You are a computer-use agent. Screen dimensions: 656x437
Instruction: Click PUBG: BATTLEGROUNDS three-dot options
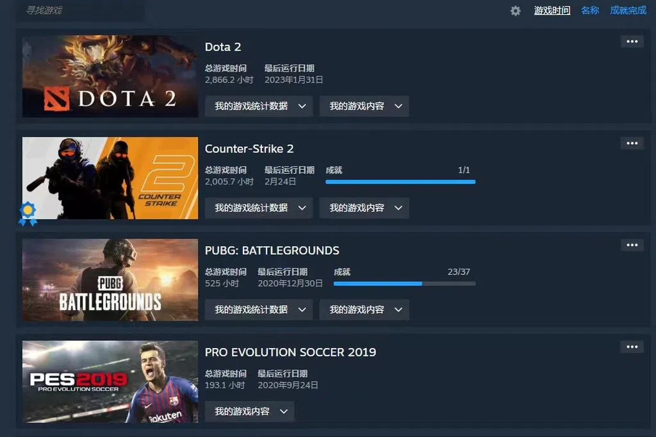coord(632,245)
